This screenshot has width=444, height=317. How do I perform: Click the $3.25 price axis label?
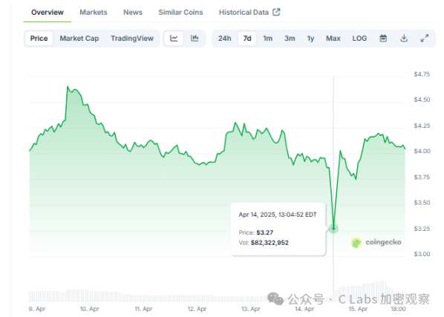point(422,229)
